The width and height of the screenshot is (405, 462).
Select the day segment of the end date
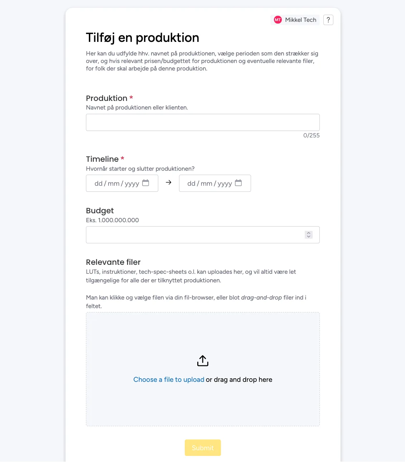pyautogui.click(x=191, y=184)
